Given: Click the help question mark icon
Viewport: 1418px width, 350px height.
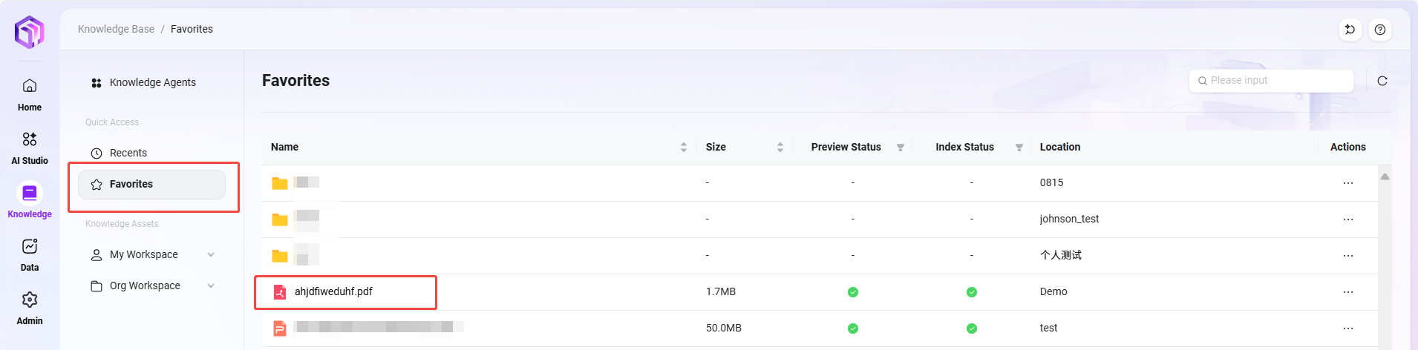Looking at the screenshot, I should coord(1379,30).
